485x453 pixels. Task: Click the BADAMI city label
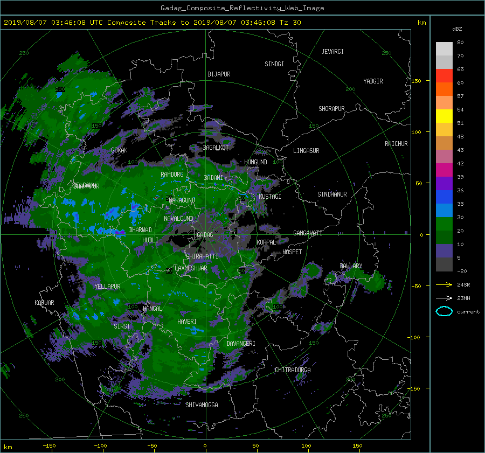[213, 178]
